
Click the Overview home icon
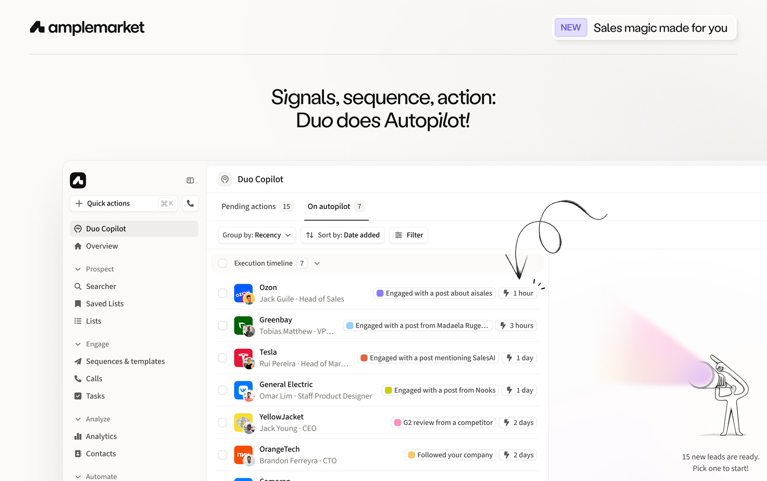(x=78, y=246)
